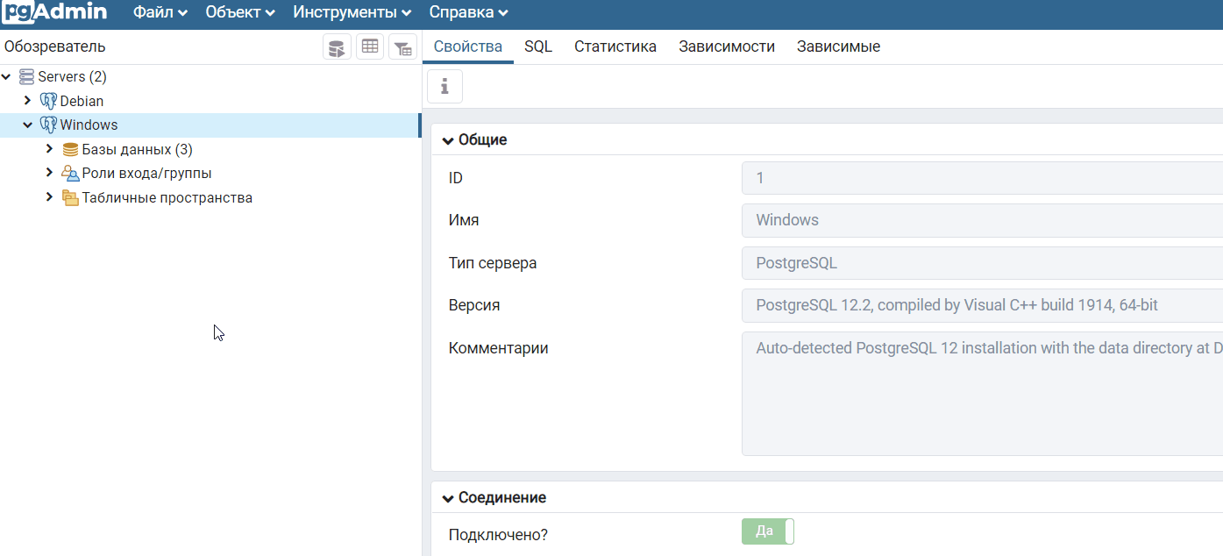Click the View Data table icon
Viewport: 1223px width, 556px height.
point(370,47)
